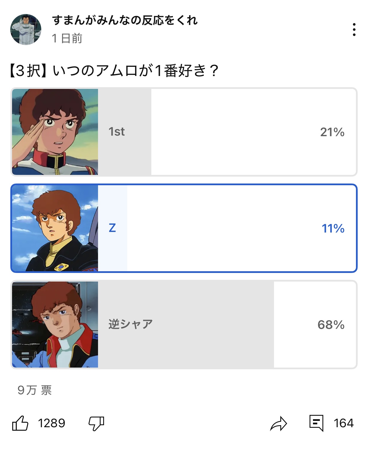Open comments via the comment icon
Screen dimensions: 368x449
316,423
